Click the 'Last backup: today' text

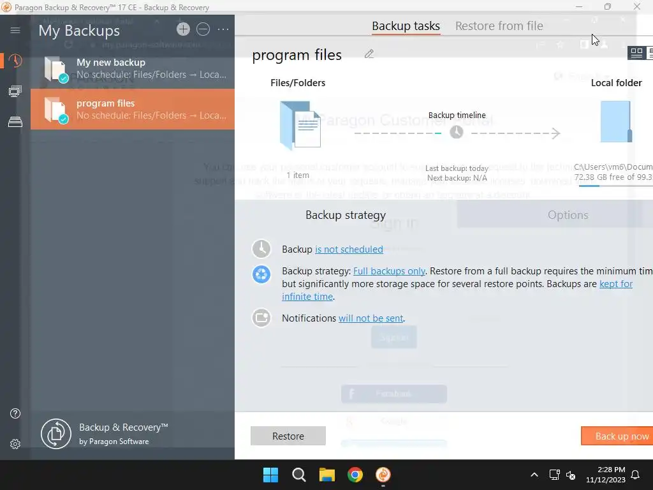pyautogui.click(x=457, y=168)
